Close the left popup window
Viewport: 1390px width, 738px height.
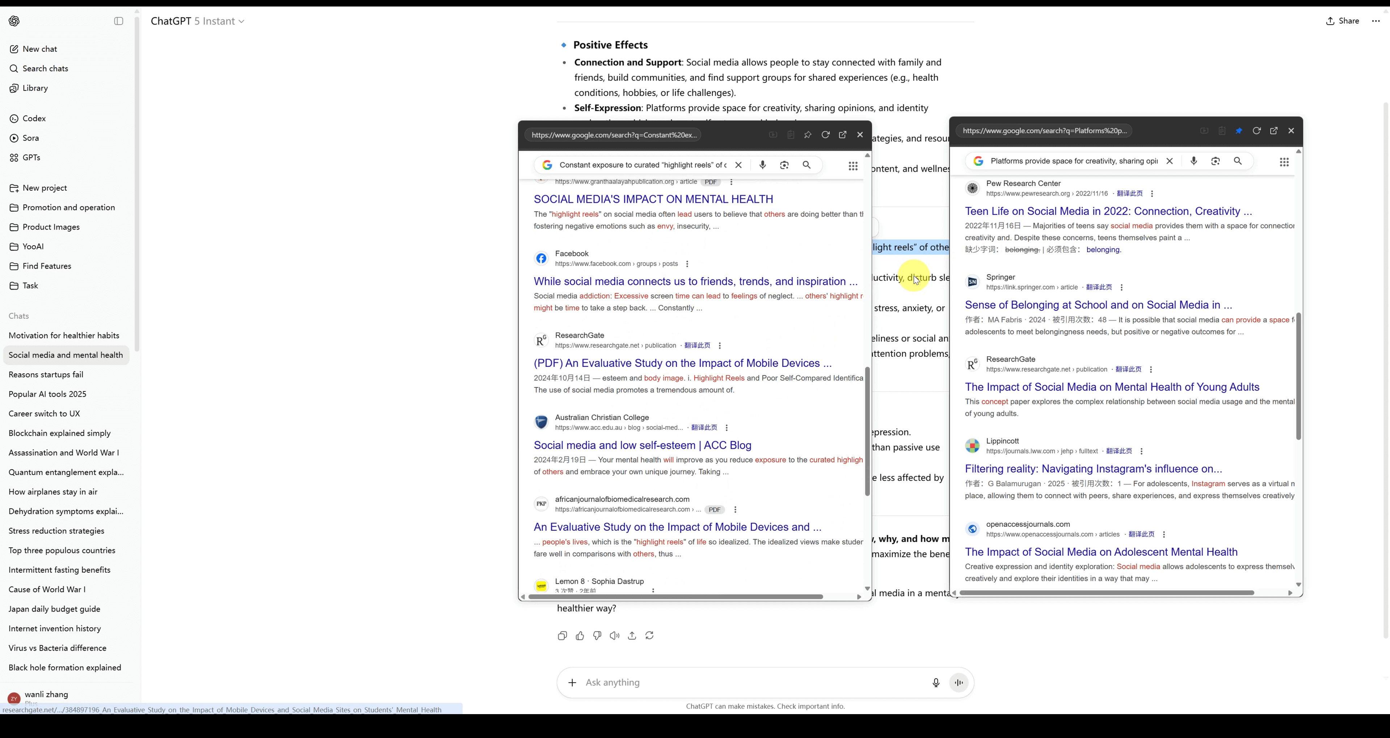[x=860, y=135]
